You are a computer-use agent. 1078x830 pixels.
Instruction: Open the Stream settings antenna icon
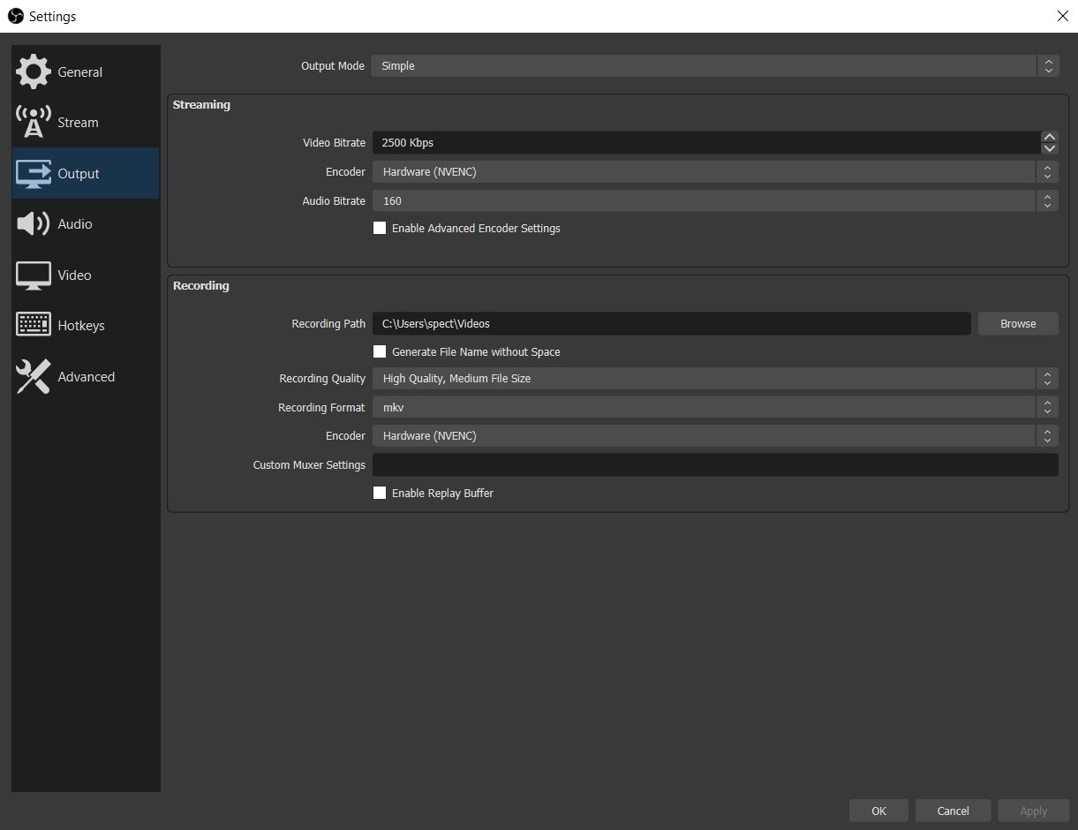pos(33,122)
